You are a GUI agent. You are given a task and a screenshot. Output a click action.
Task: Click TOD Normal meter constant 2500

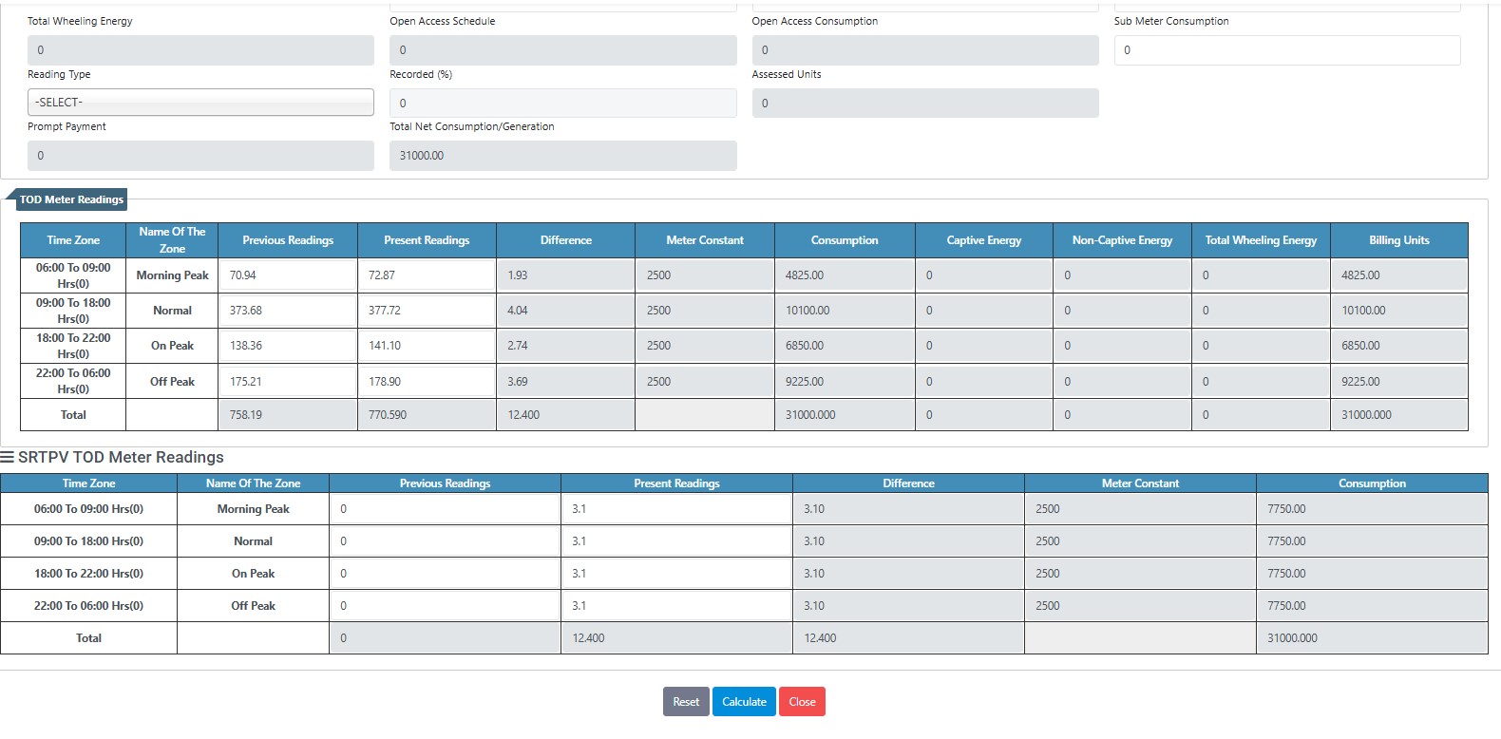click(x=705, y=311)
